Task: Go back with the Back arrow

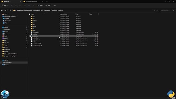Action: click(x=2, y=10)
